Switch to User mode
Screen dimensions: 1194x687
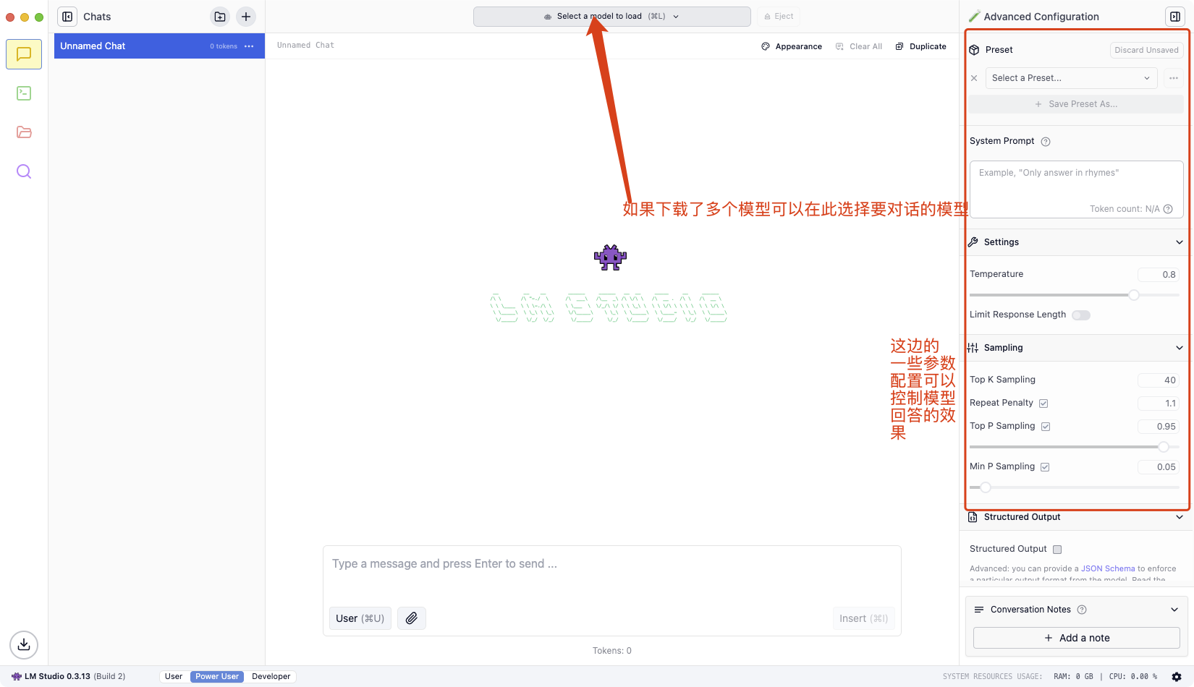(174, 677)
